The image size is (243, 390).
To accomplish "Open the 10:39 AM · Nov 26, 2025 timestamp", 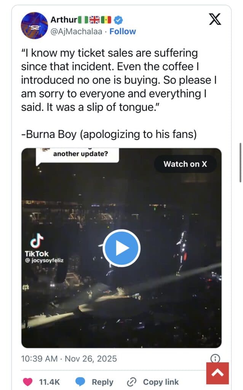I will click(69, 359).
